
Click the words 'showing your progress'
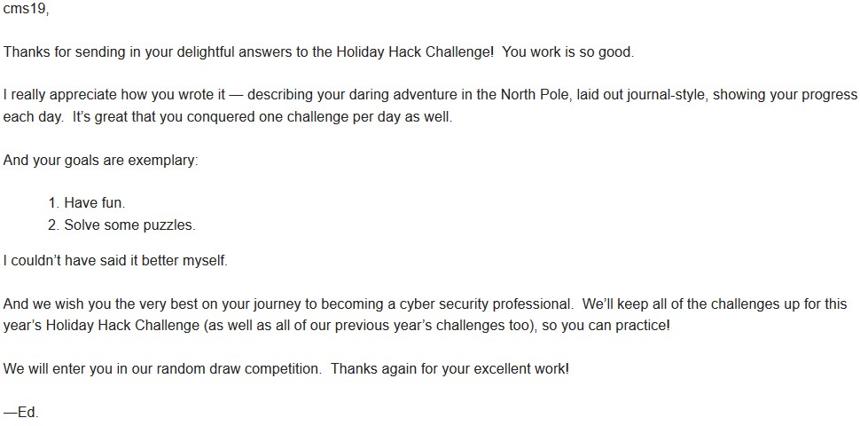point(786,94)
